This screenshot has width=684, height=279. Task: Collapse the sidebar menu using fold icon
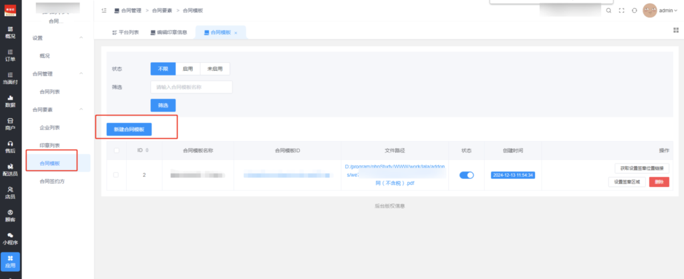pyautogui.click(x=104, y=11)
